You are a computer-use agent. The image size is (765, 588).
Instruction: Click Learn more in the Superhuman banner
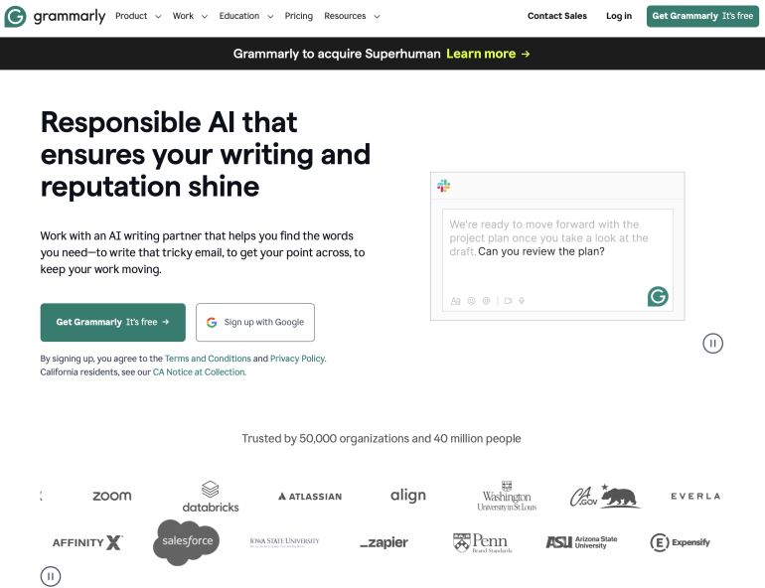[x=481, y=54]
